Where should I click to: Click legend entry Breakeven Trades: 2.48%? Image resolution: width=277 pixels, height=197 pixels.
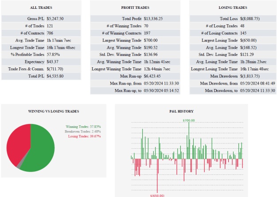point(83,131)
